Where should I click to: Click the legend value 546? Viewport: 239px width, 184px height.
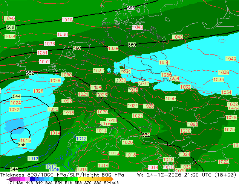pyautogui.click(x=69, y=182)
